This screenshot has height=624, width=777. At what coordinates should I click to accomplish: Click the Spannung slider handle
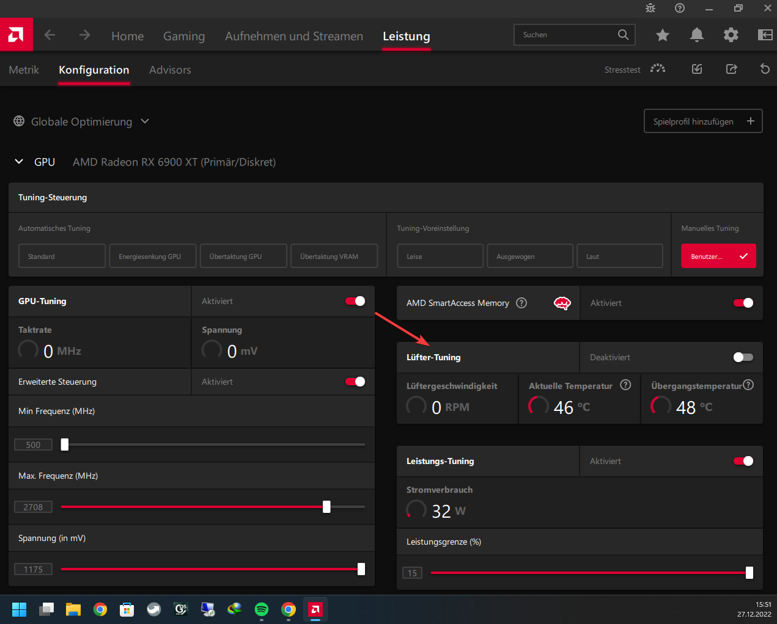[361, 569]
